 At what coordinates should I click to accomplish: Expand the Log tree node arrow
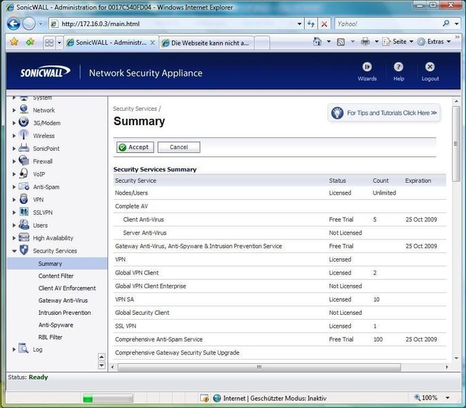pyautogui.click(x=14, y=349)
